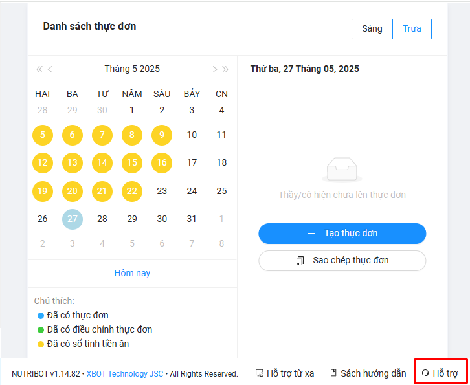Open the user guide (Sách hướng dẫn)

point(368,373)
